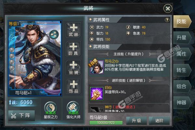Viewport: 195px width, 130px height.
Task: Open the question mark help icon
Action: pos(167,20)
